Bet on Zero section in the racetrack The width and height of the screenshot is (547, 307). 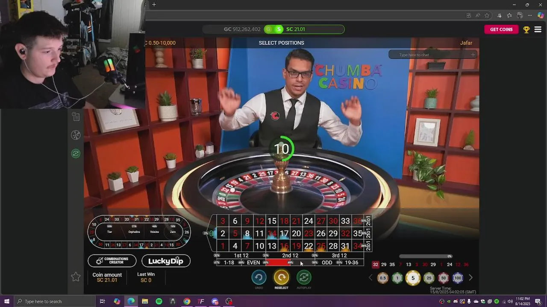173,232
